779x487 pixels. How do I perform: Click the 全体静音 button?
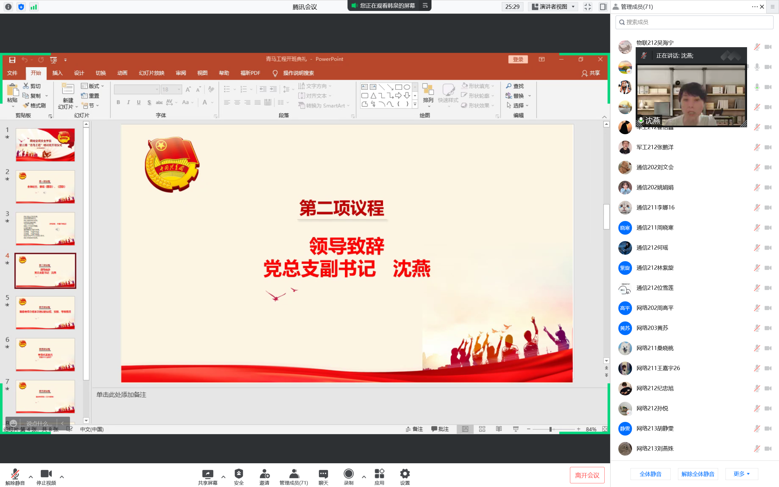click(650, 474)
